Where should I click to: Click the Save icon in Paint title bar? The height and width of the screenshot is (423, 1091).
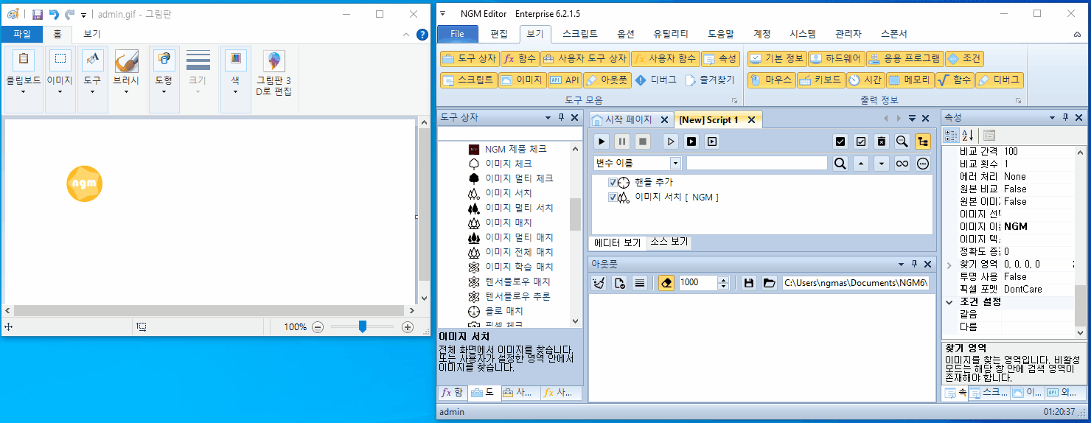point(37,14)
